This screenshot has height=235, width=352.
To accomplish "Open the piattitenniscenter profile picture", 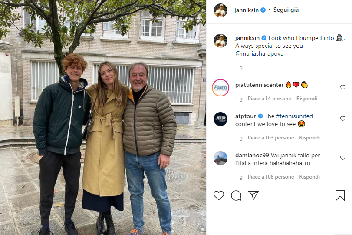I will click(x=220, y=88).
